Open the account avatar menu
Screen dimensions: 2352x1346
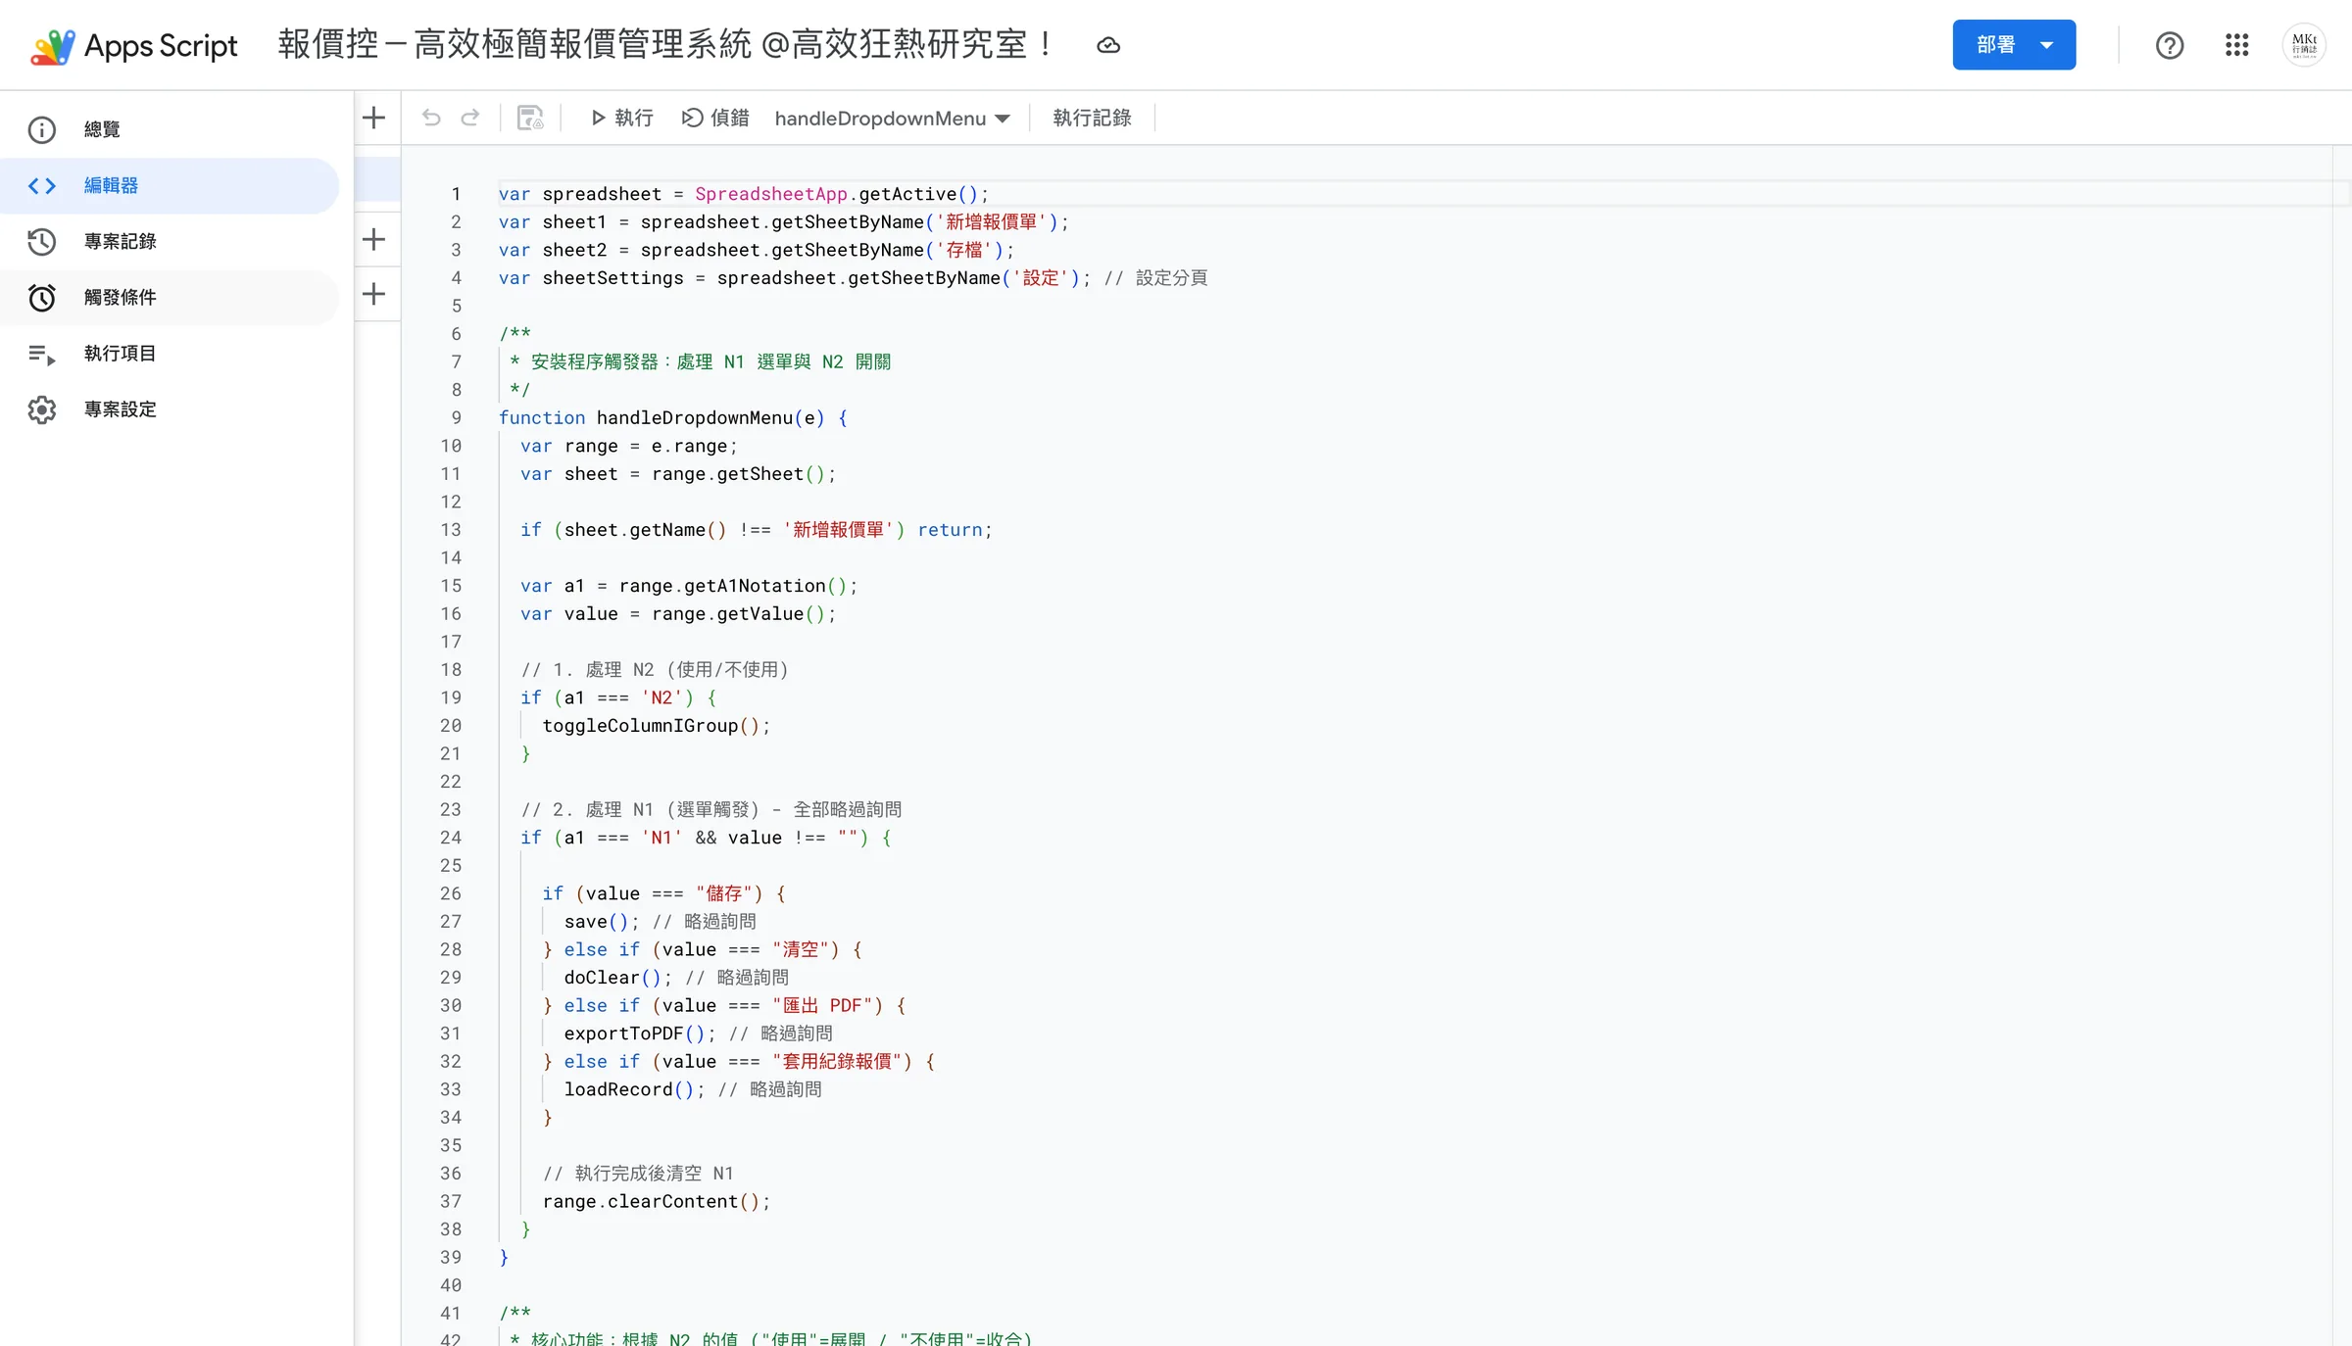2304,45
